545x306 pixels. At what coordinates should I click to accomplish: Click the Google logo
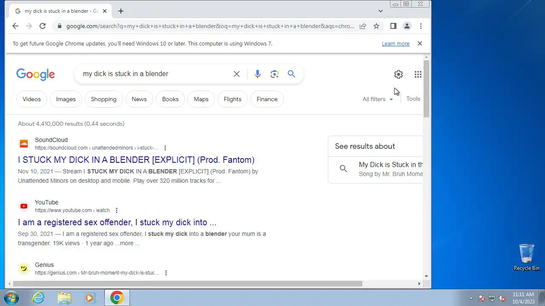(35, 74)
